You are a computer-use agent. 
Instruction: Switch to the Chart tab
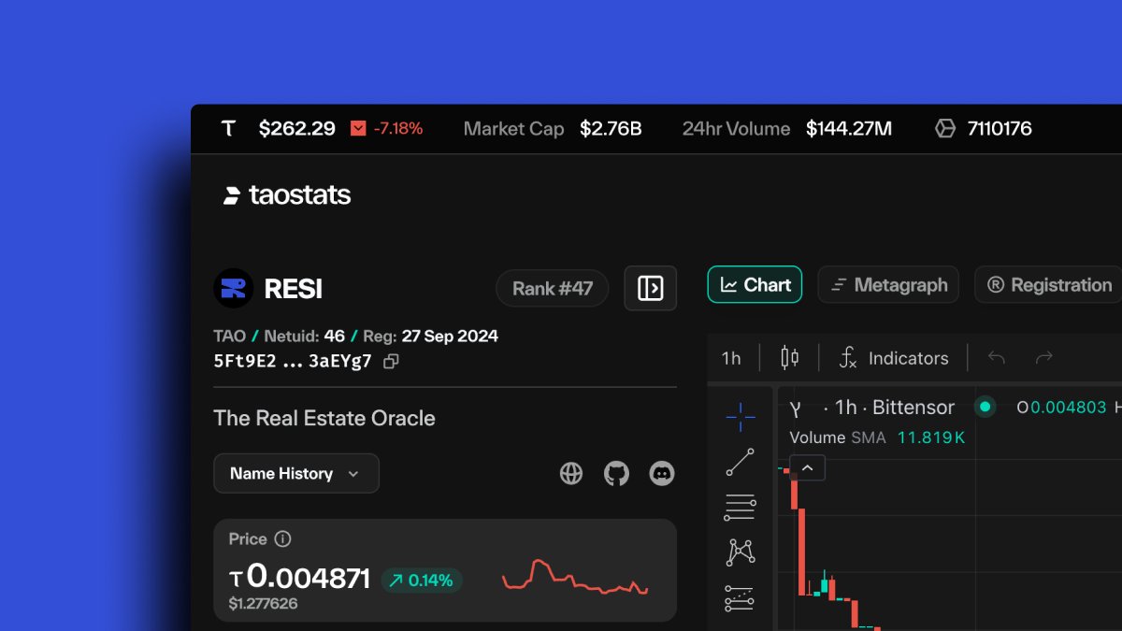tap(755, 285)
